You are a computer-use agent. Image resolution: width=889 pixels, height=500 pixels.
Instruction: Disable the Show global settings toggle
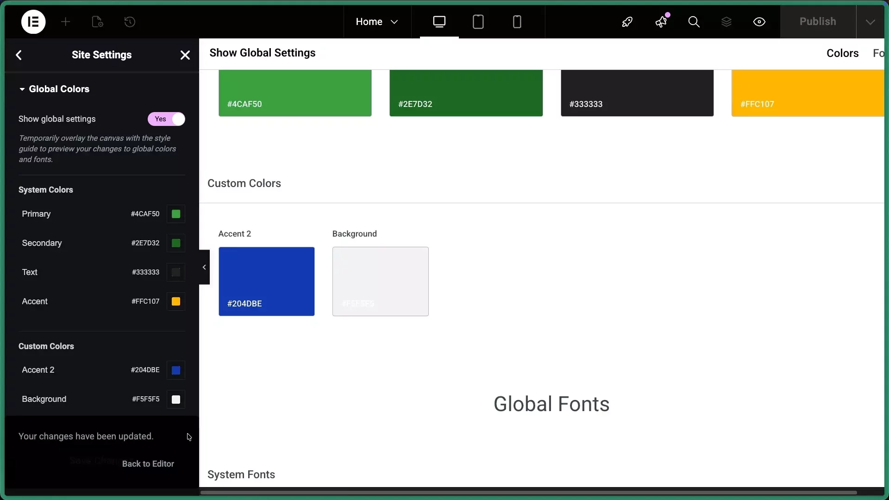tap(166, 119)
